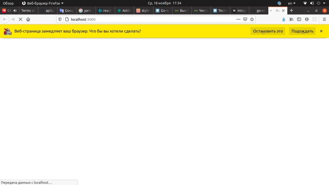Click the Wi-Fi network status icon
The height and width of the screenshot is (185, 329).
pyautogui.click(x=305, y=3)
